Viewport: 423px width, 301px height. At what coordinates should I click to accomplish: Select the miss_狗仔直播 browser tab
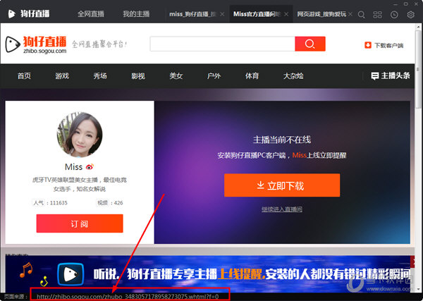click(191, 13)
